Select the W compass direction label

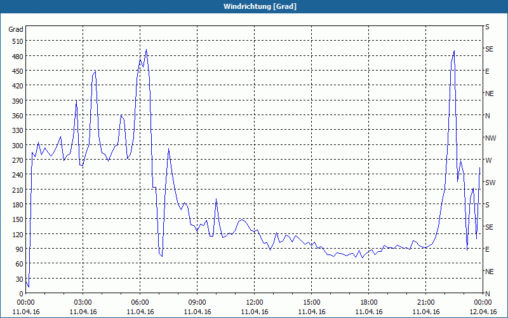488,160
